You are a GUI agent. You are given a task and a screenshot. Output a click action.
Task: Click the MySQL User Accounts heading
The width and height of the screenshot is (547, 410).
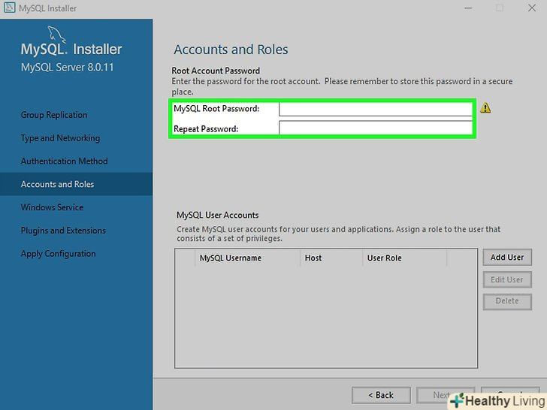(217, 215)
